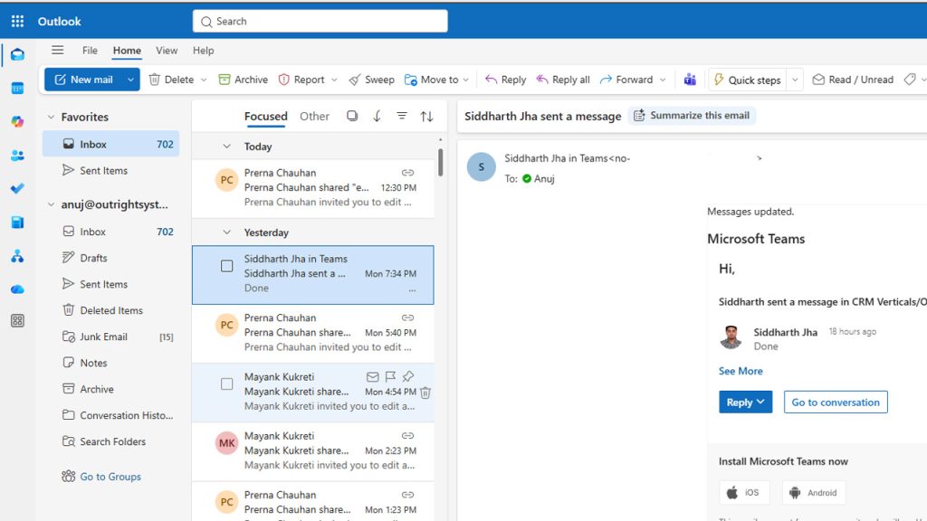This screenshot has width=927, height=521.
Task: Switch to the Other inbox tab
Action: point(314,117)
